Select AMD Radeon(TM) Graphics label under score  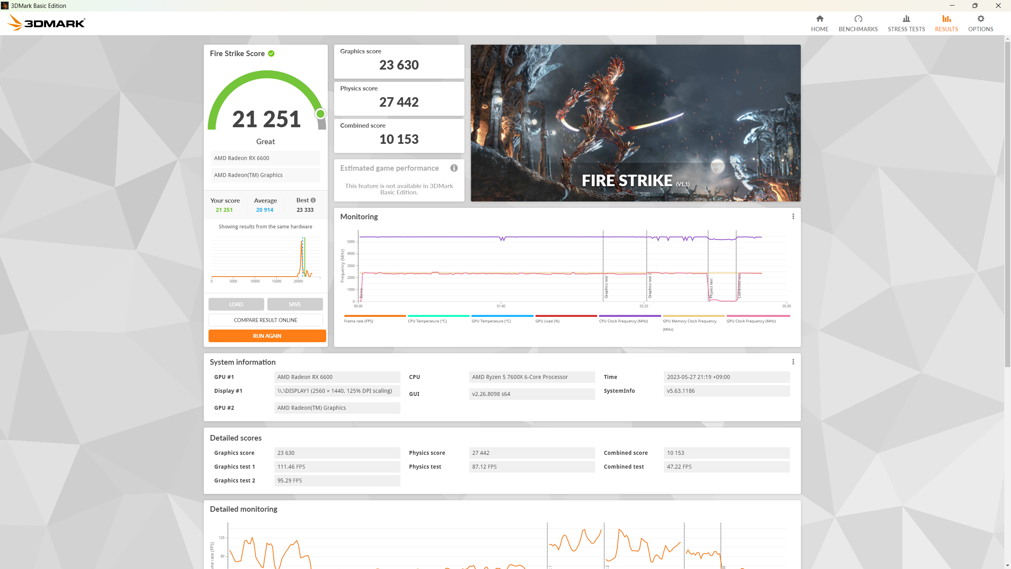click(265, 175)
